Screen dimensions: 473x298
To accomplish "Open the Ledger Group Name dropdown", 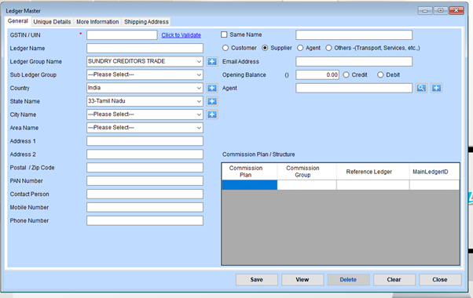I will (199, 61).
